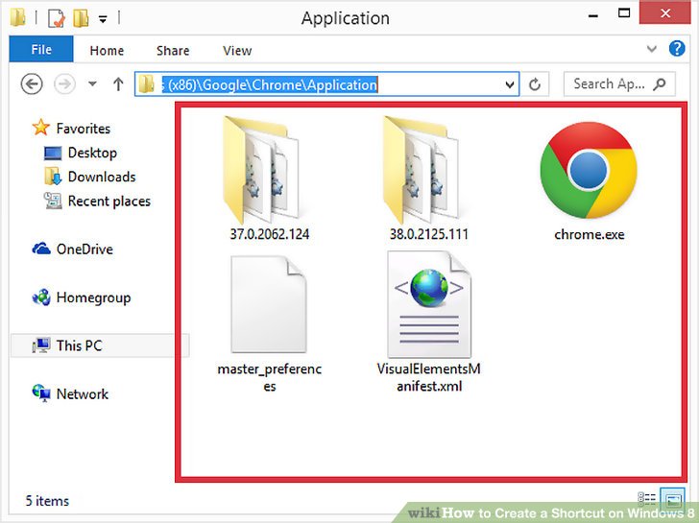Maximize the Application window
The image size is (699, 523).
[624, 13]
